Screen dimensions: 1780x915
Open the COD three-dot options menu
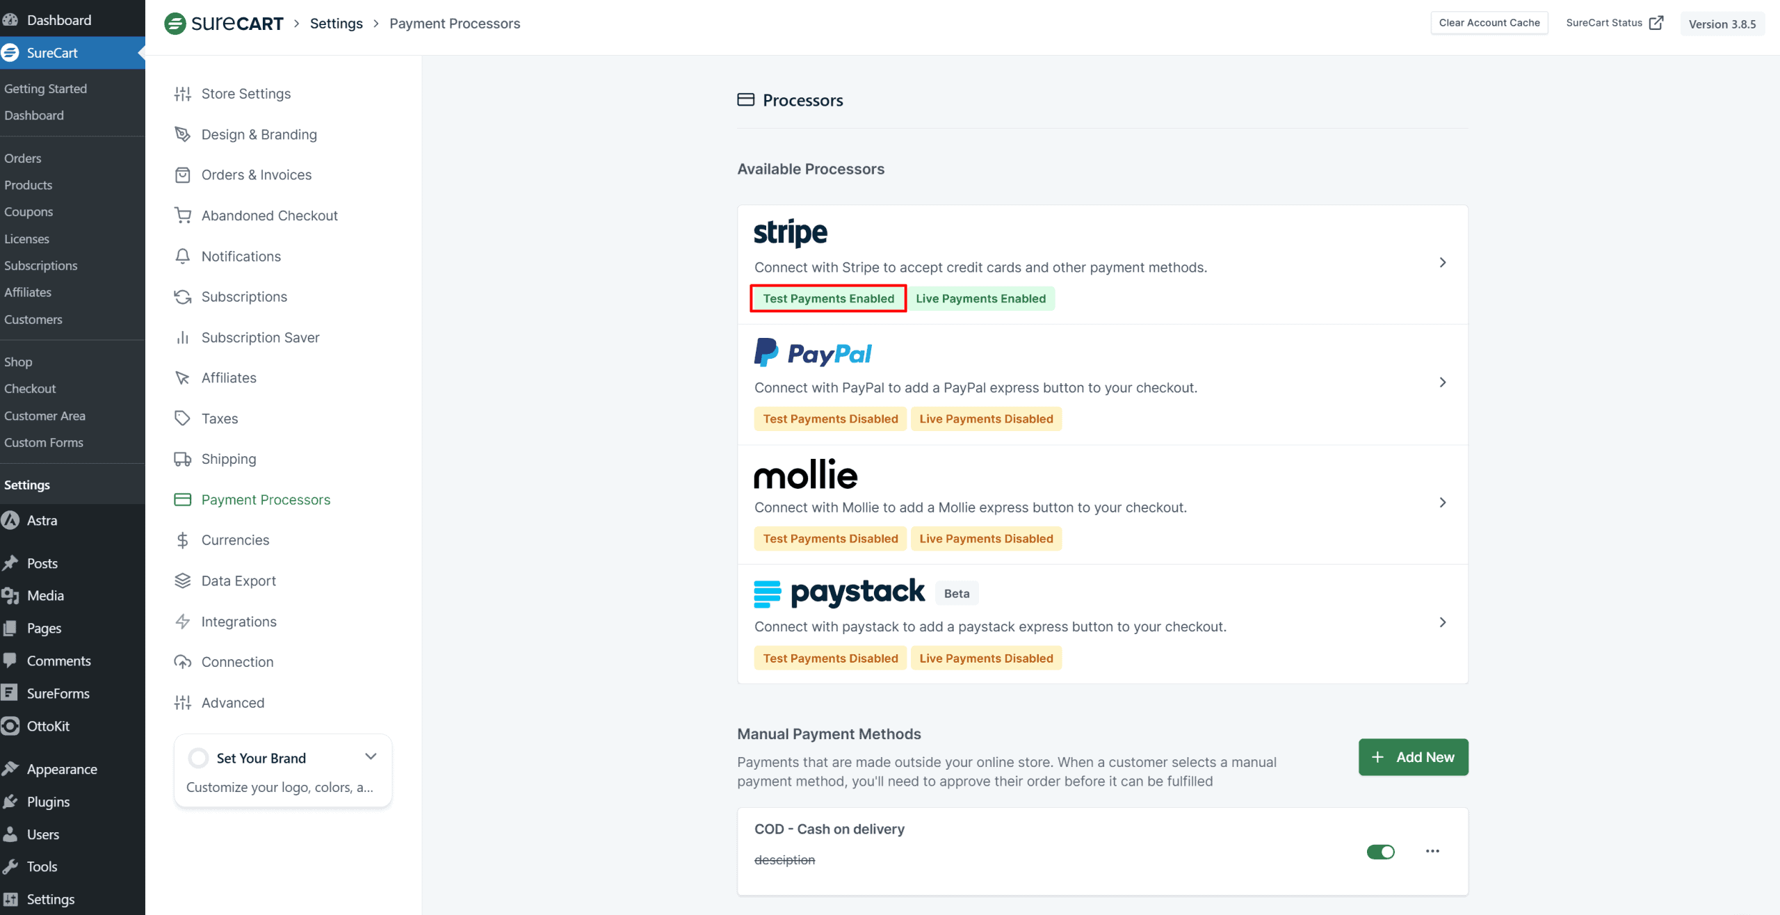click(x=1432, y=851)
